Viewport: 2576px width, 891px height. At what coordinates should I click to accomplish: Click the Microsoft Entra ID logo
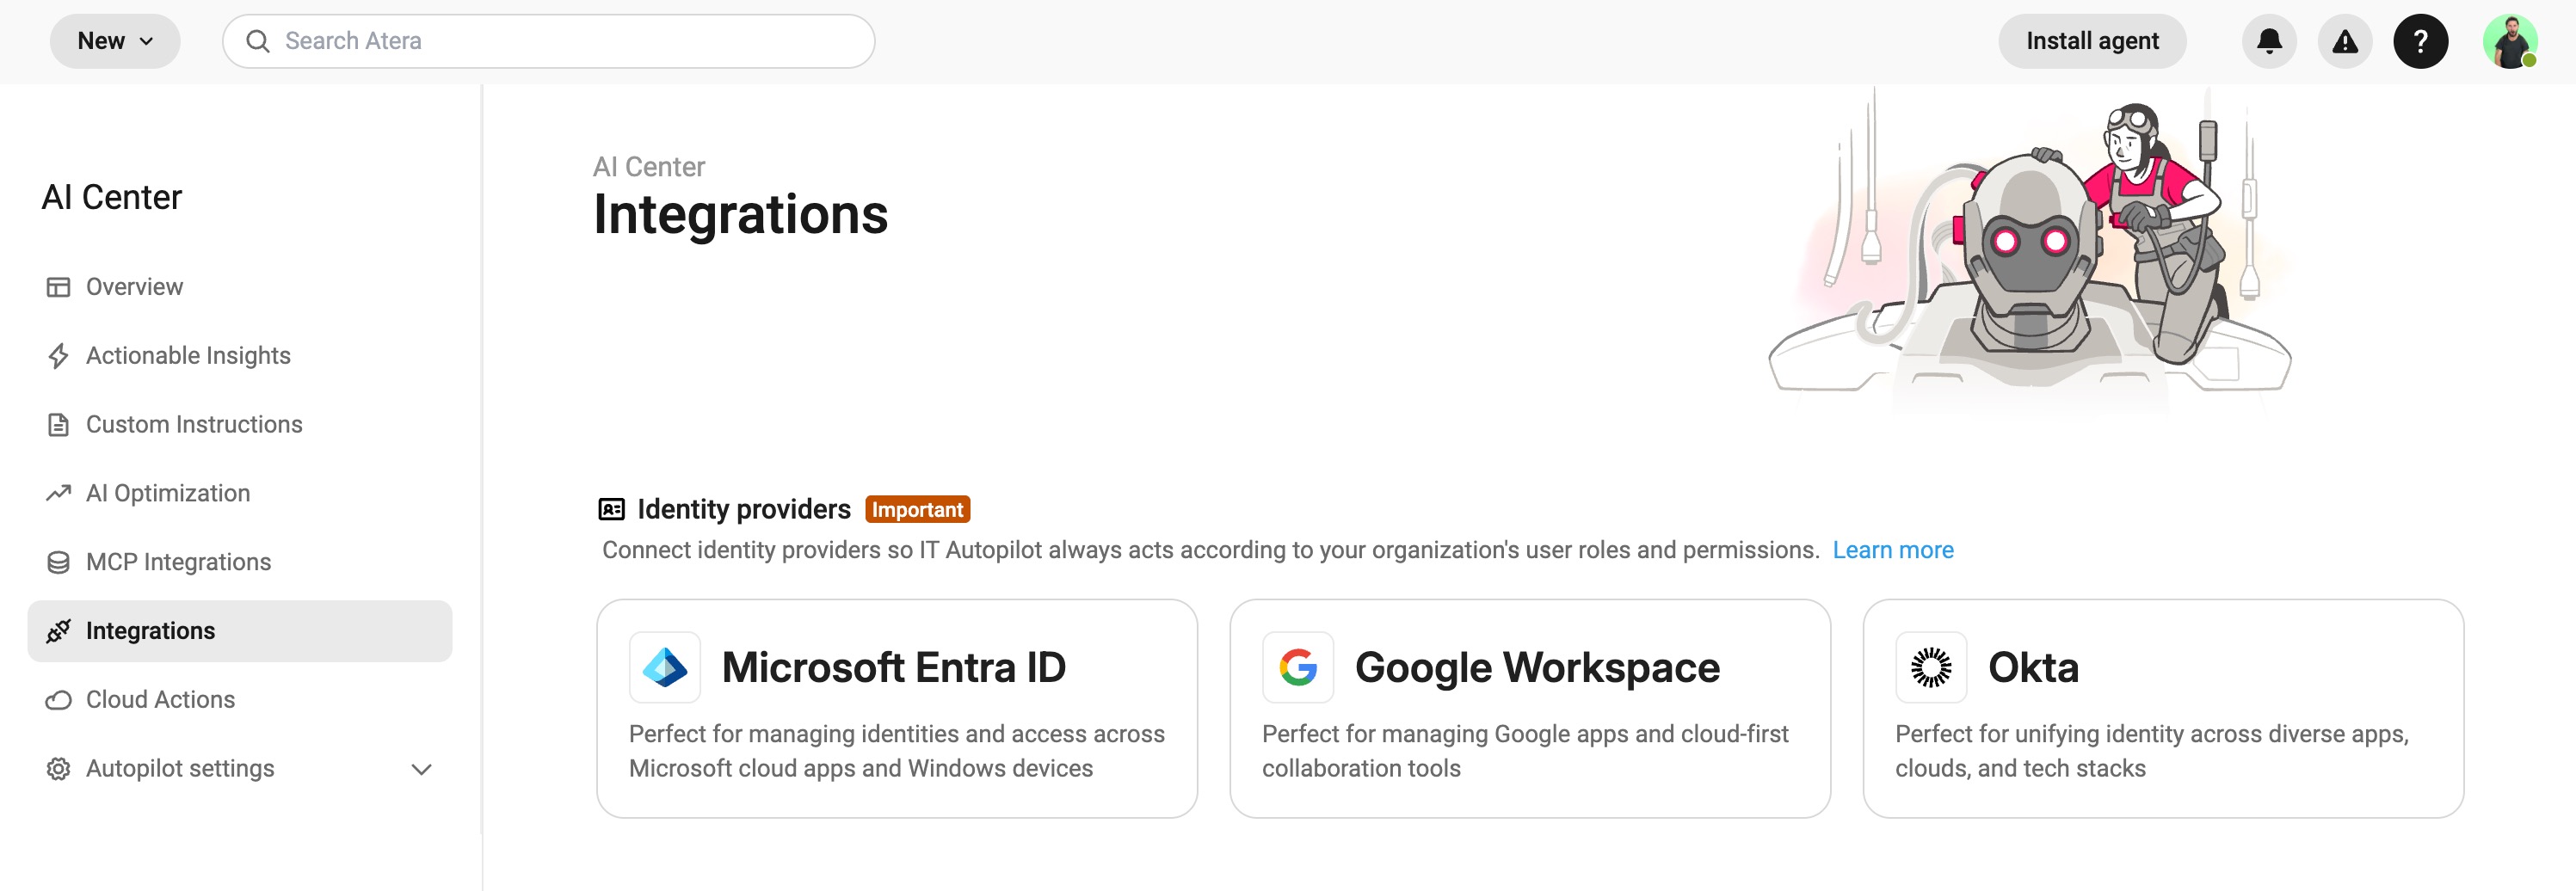tap(665, 667)
